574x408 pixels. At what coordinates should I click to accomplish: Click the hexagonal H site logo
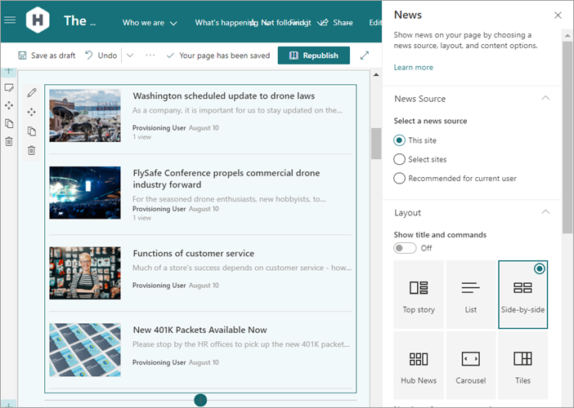tap(38, 20)
